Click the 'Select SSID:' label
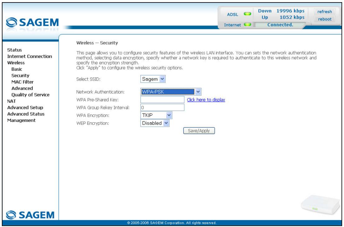Screen dimensions: 344x227 coord(88,79)
